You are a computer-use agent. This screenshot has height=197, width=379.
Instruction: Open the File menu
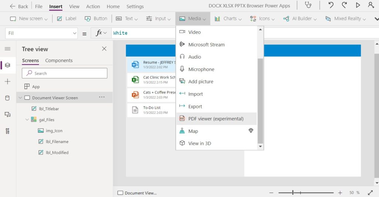pos(38,7)
